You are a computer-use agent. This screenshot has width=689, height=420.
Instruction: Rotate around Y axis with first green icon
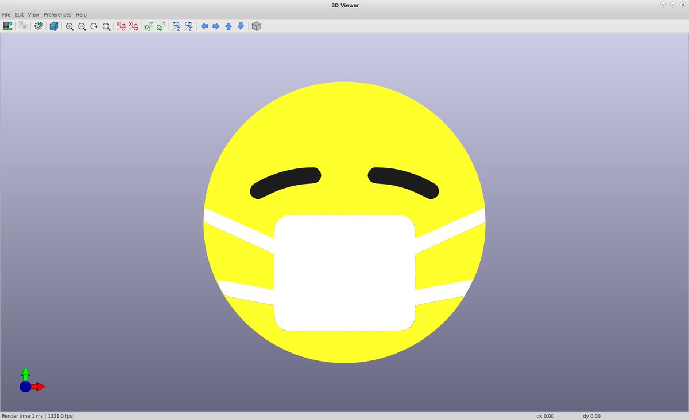(x=149, y=26)
